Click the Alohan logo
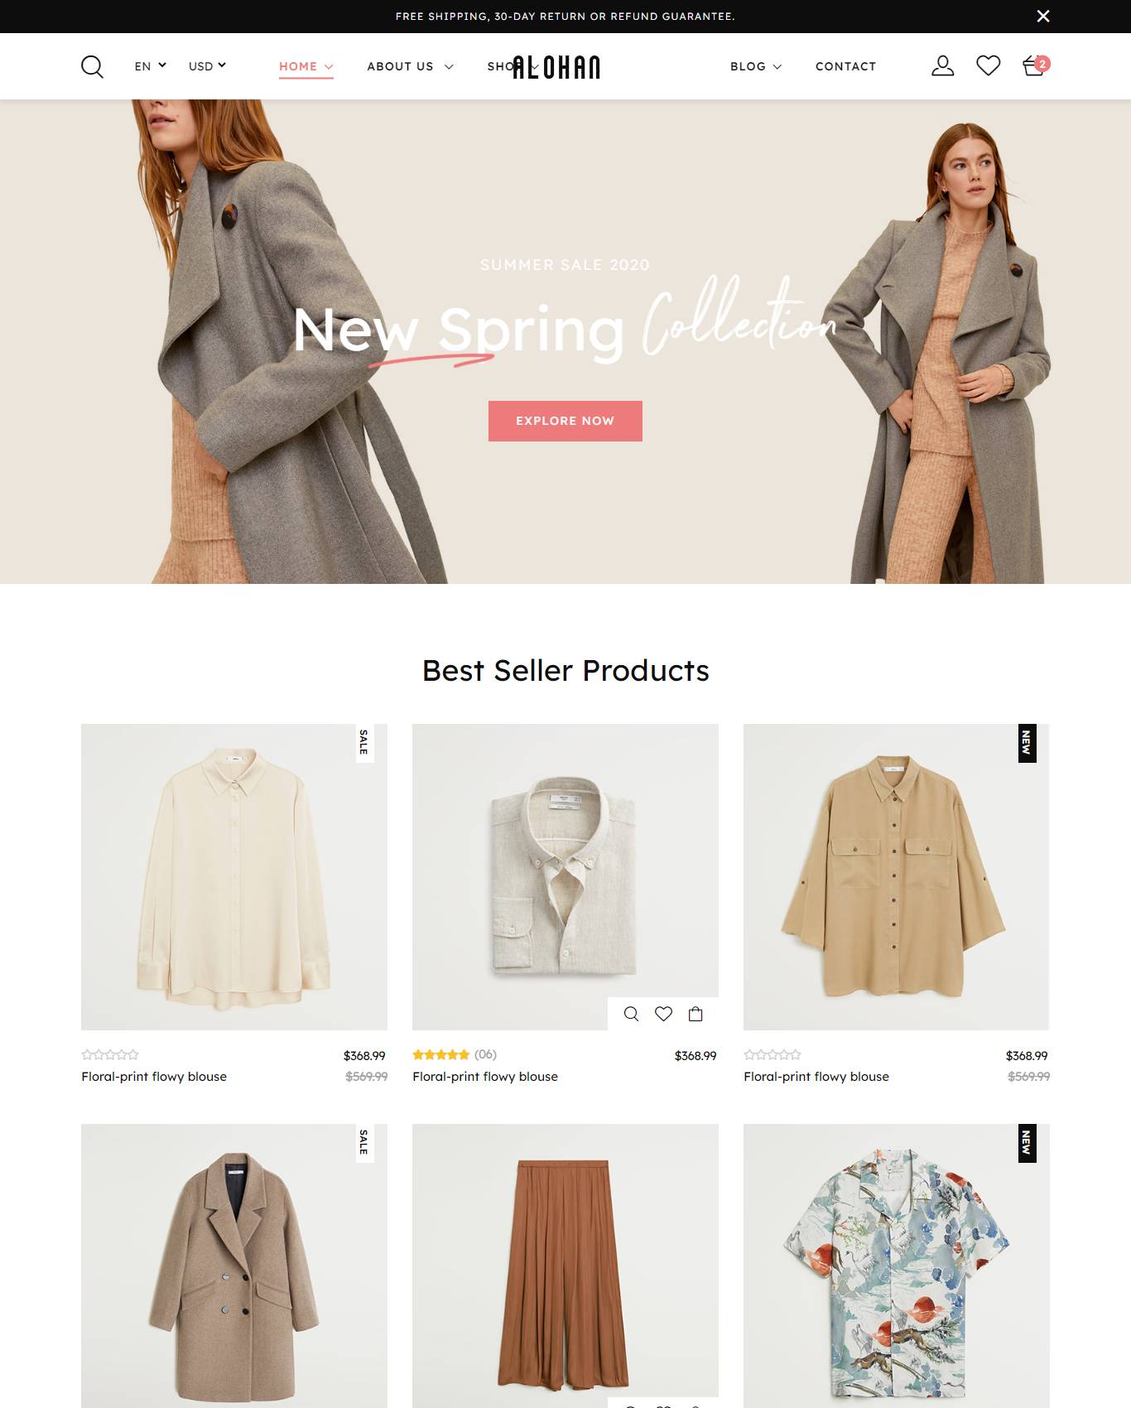Image resolution: width=1131 pixels, height=1408 pixels. pos(556,67)
